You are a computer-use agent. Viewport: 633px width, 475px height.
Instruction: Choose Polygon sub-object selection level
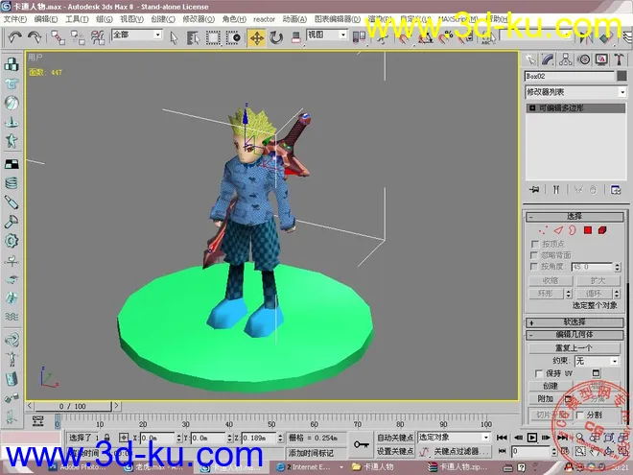[x=588, y=230]
